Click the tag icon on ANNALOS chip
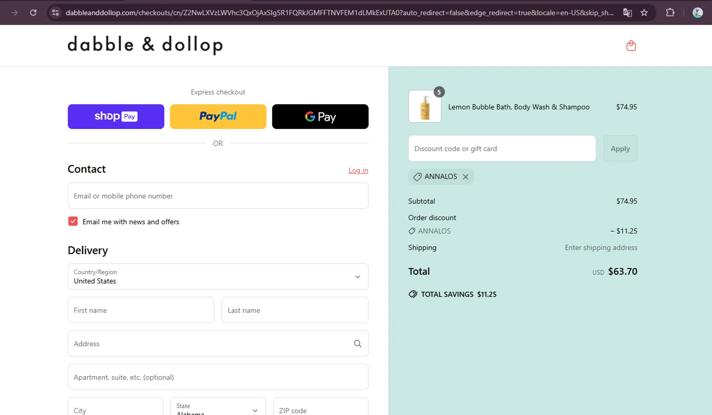This screenshot has height=415, width=712. tap(417, 177)
